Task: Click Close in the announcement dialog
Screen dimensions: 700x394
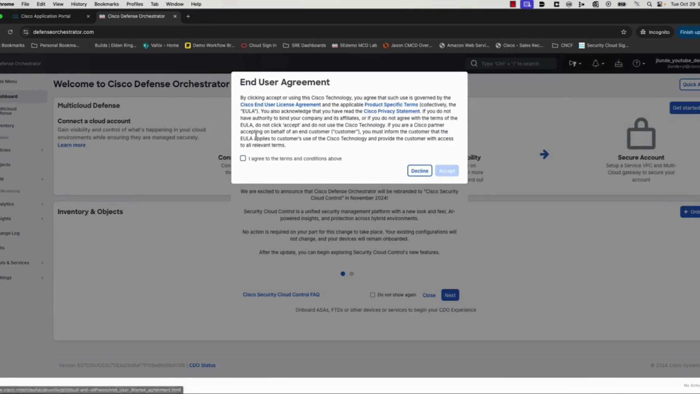Action: [429, 295]
